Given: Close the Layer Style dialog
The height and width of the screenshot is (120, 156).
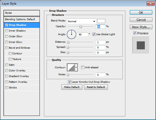Looking at the screenshot, I should [x=150, y=3].
